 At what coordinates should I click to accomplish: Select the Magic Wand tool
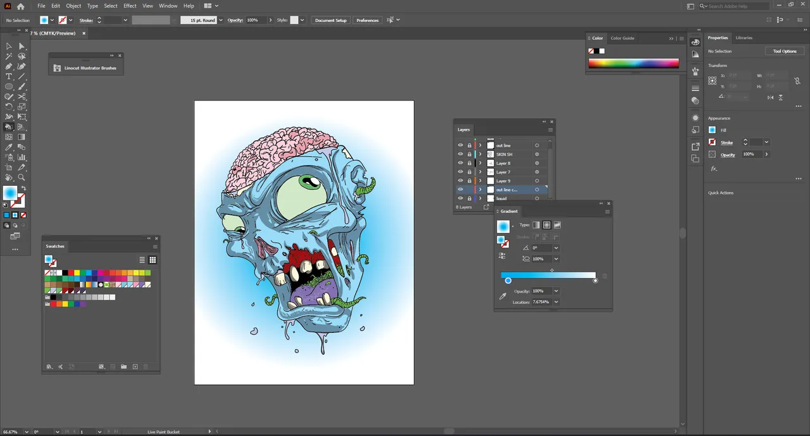click(9, 56)
